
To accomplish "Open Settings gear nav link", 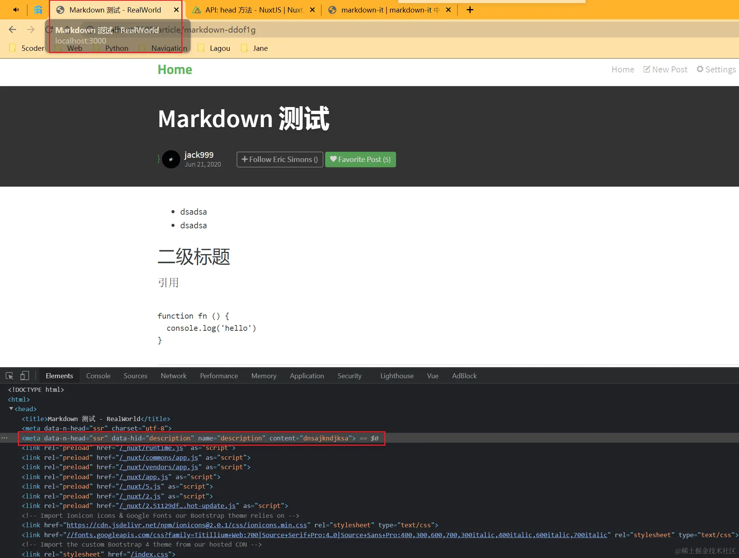I will pyautogui.click(x=716, y=69).
